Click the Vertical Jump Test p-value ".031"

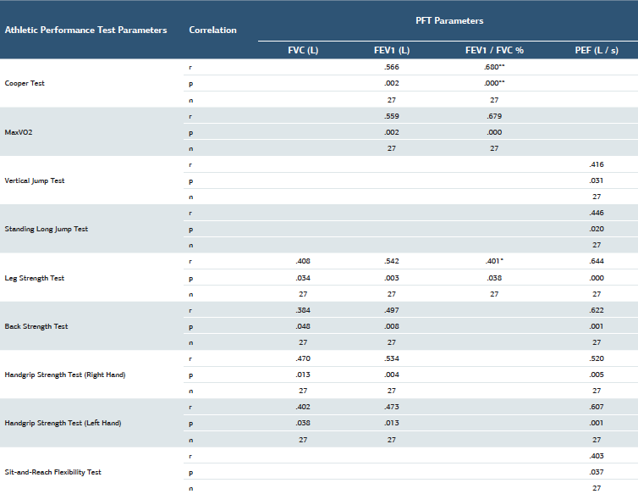point(597,180)
